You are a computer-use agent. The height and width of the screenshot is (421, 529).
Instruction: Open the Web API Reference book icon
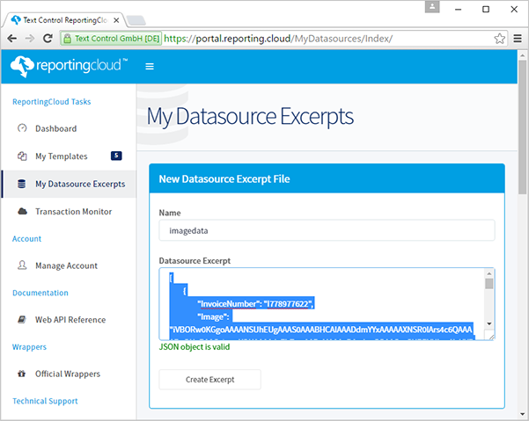22,319
